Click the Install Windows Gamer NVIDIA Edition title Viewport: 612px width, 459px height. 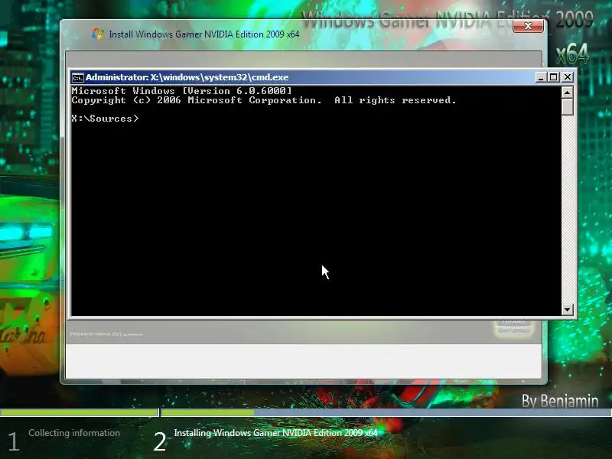coord(204,34)
